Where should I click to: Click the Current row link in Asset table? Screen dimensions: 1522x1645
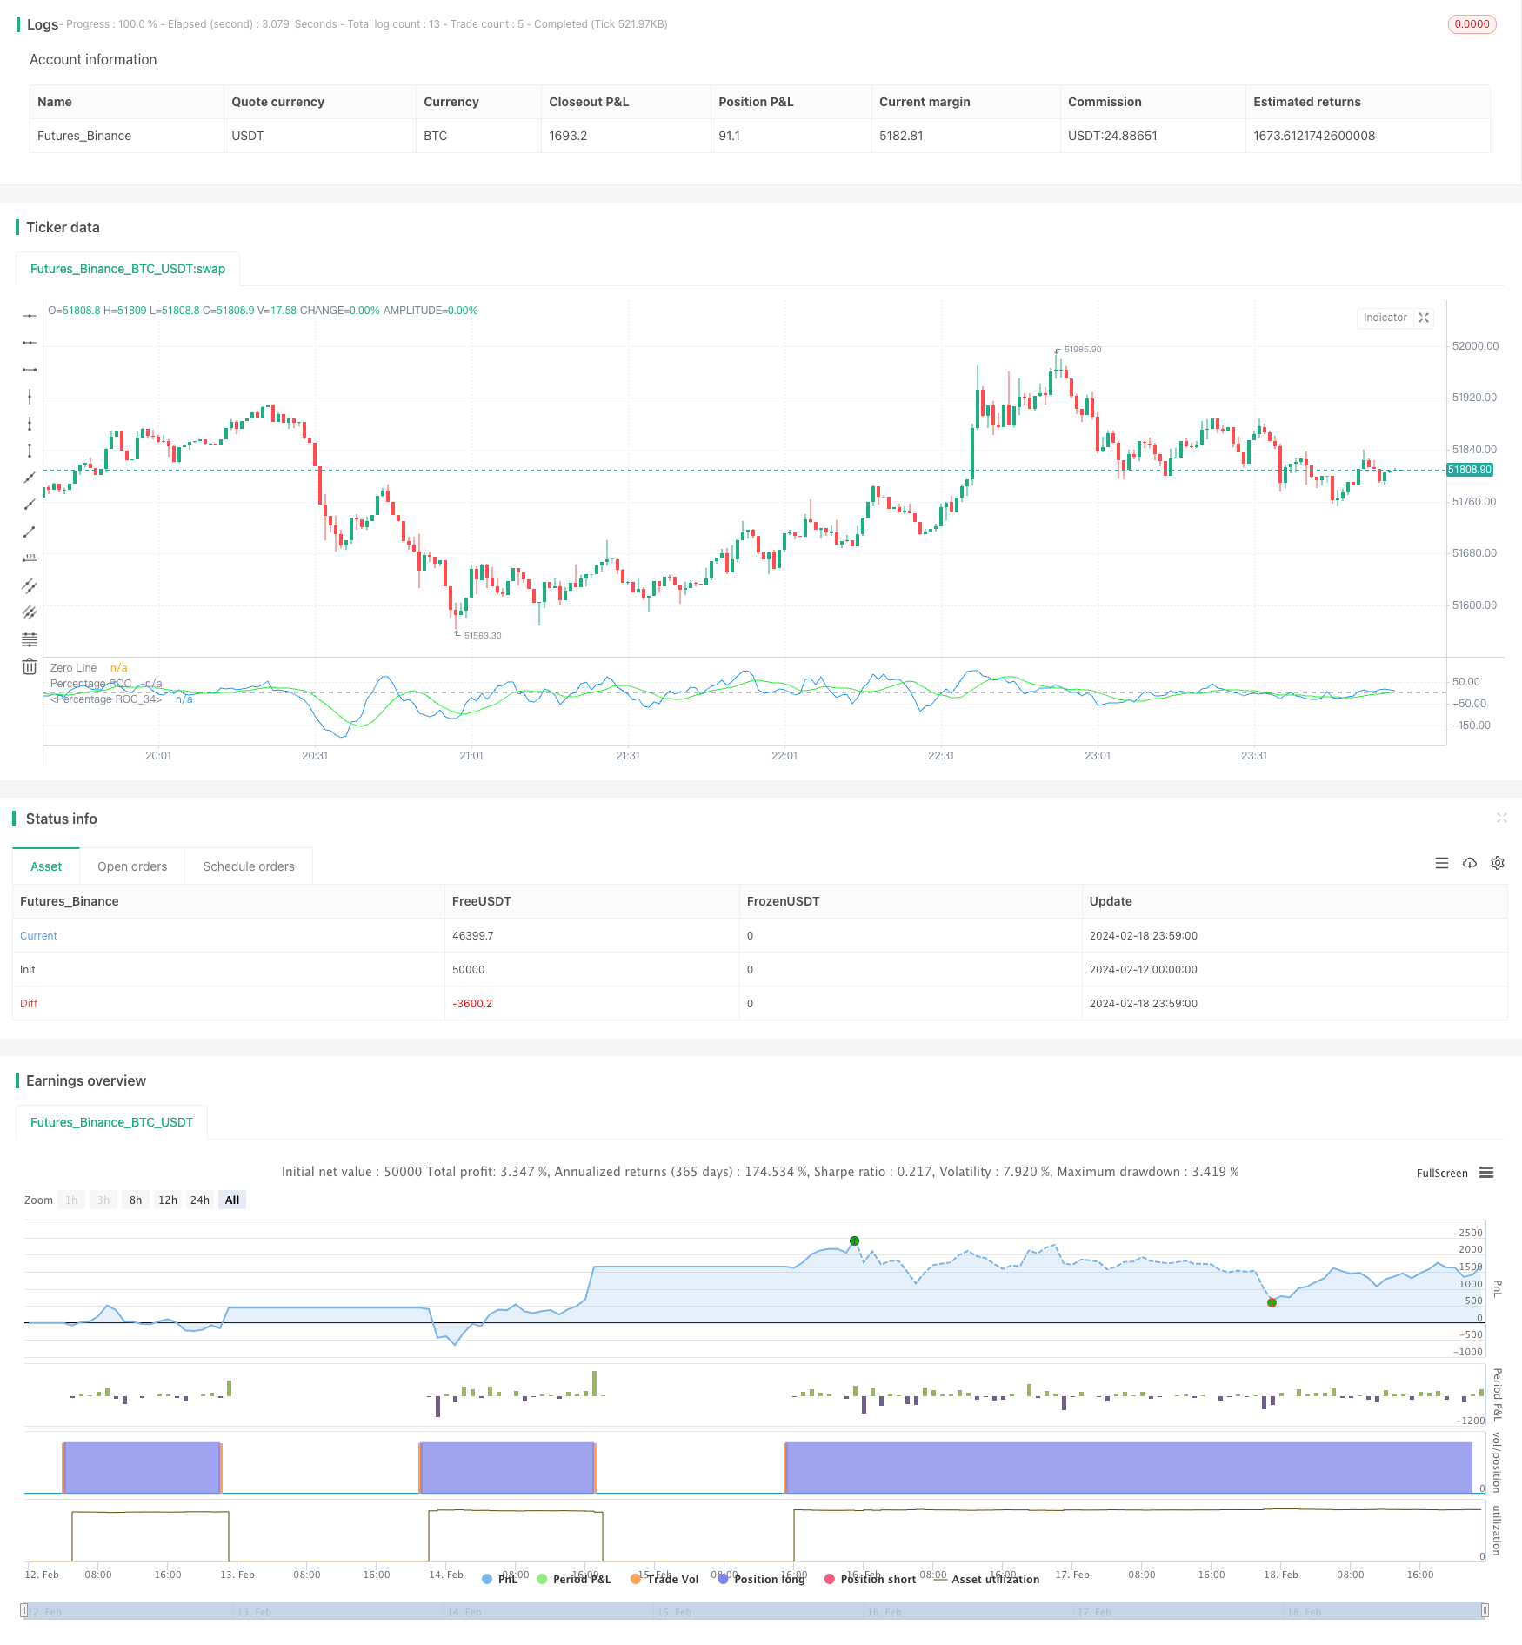coord(38,936)
